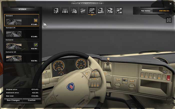Open the Chassis configuration tab icon
175x109 pixels.
[65, 11]
